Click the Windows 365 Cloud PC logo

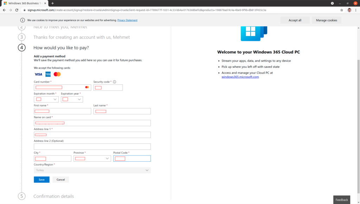(254, 34)
